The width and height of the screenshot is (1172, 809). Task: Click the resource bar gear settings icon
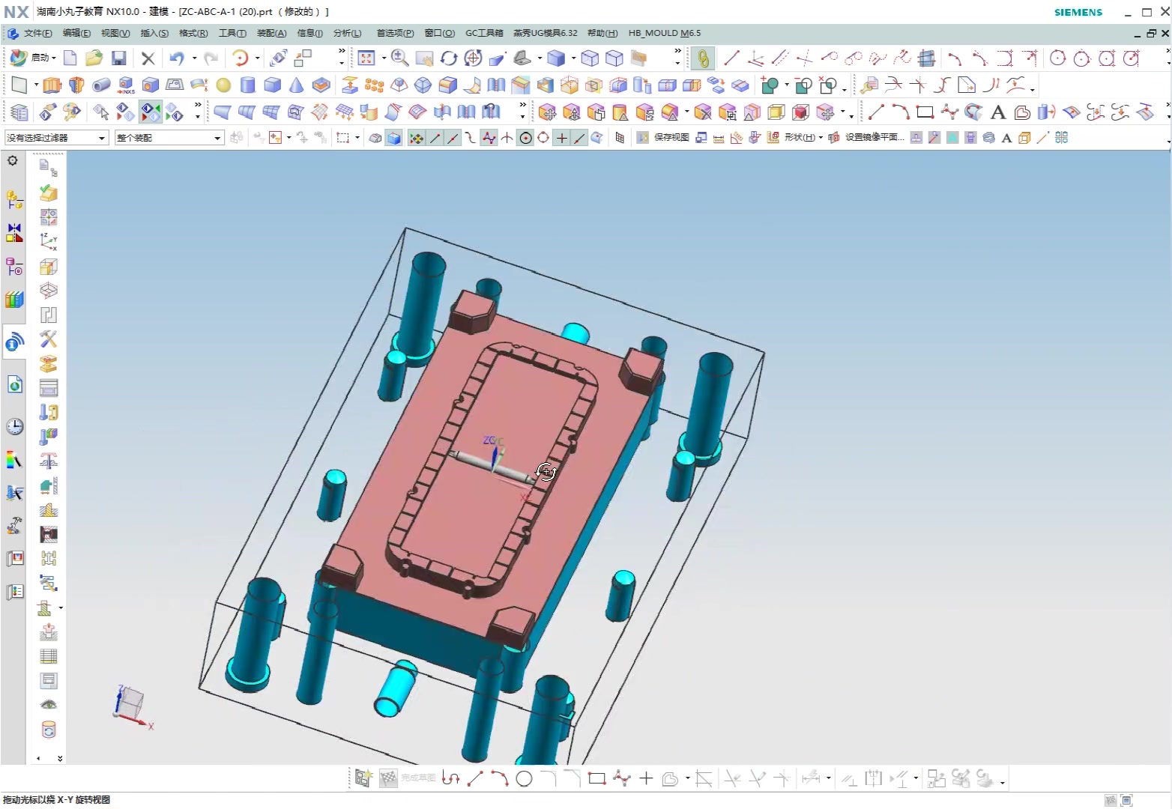pyautogui.click(x=13, y=161)
